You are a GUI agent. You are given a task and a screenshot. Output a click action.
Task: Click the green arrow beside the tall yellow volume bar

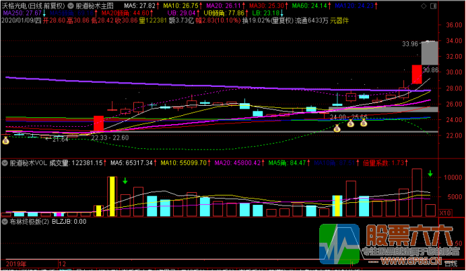125,180
